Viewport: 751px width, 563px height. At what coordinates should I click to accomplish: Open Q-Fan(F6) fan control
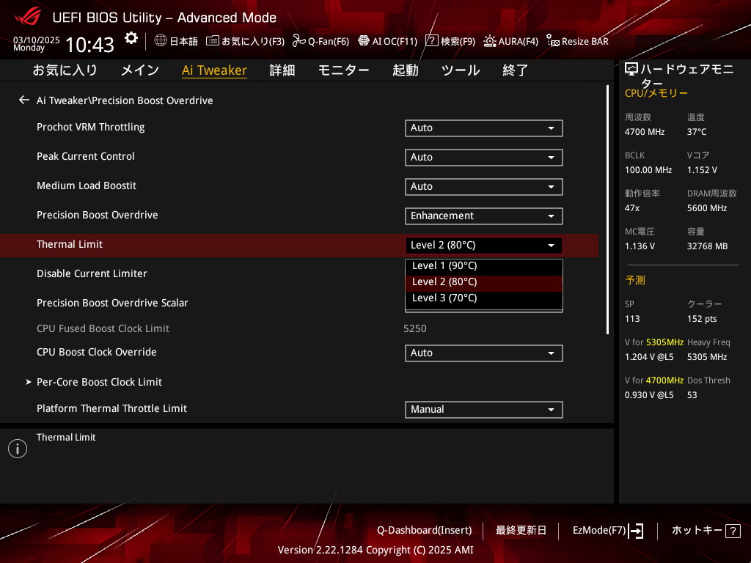tap(320, 41)
